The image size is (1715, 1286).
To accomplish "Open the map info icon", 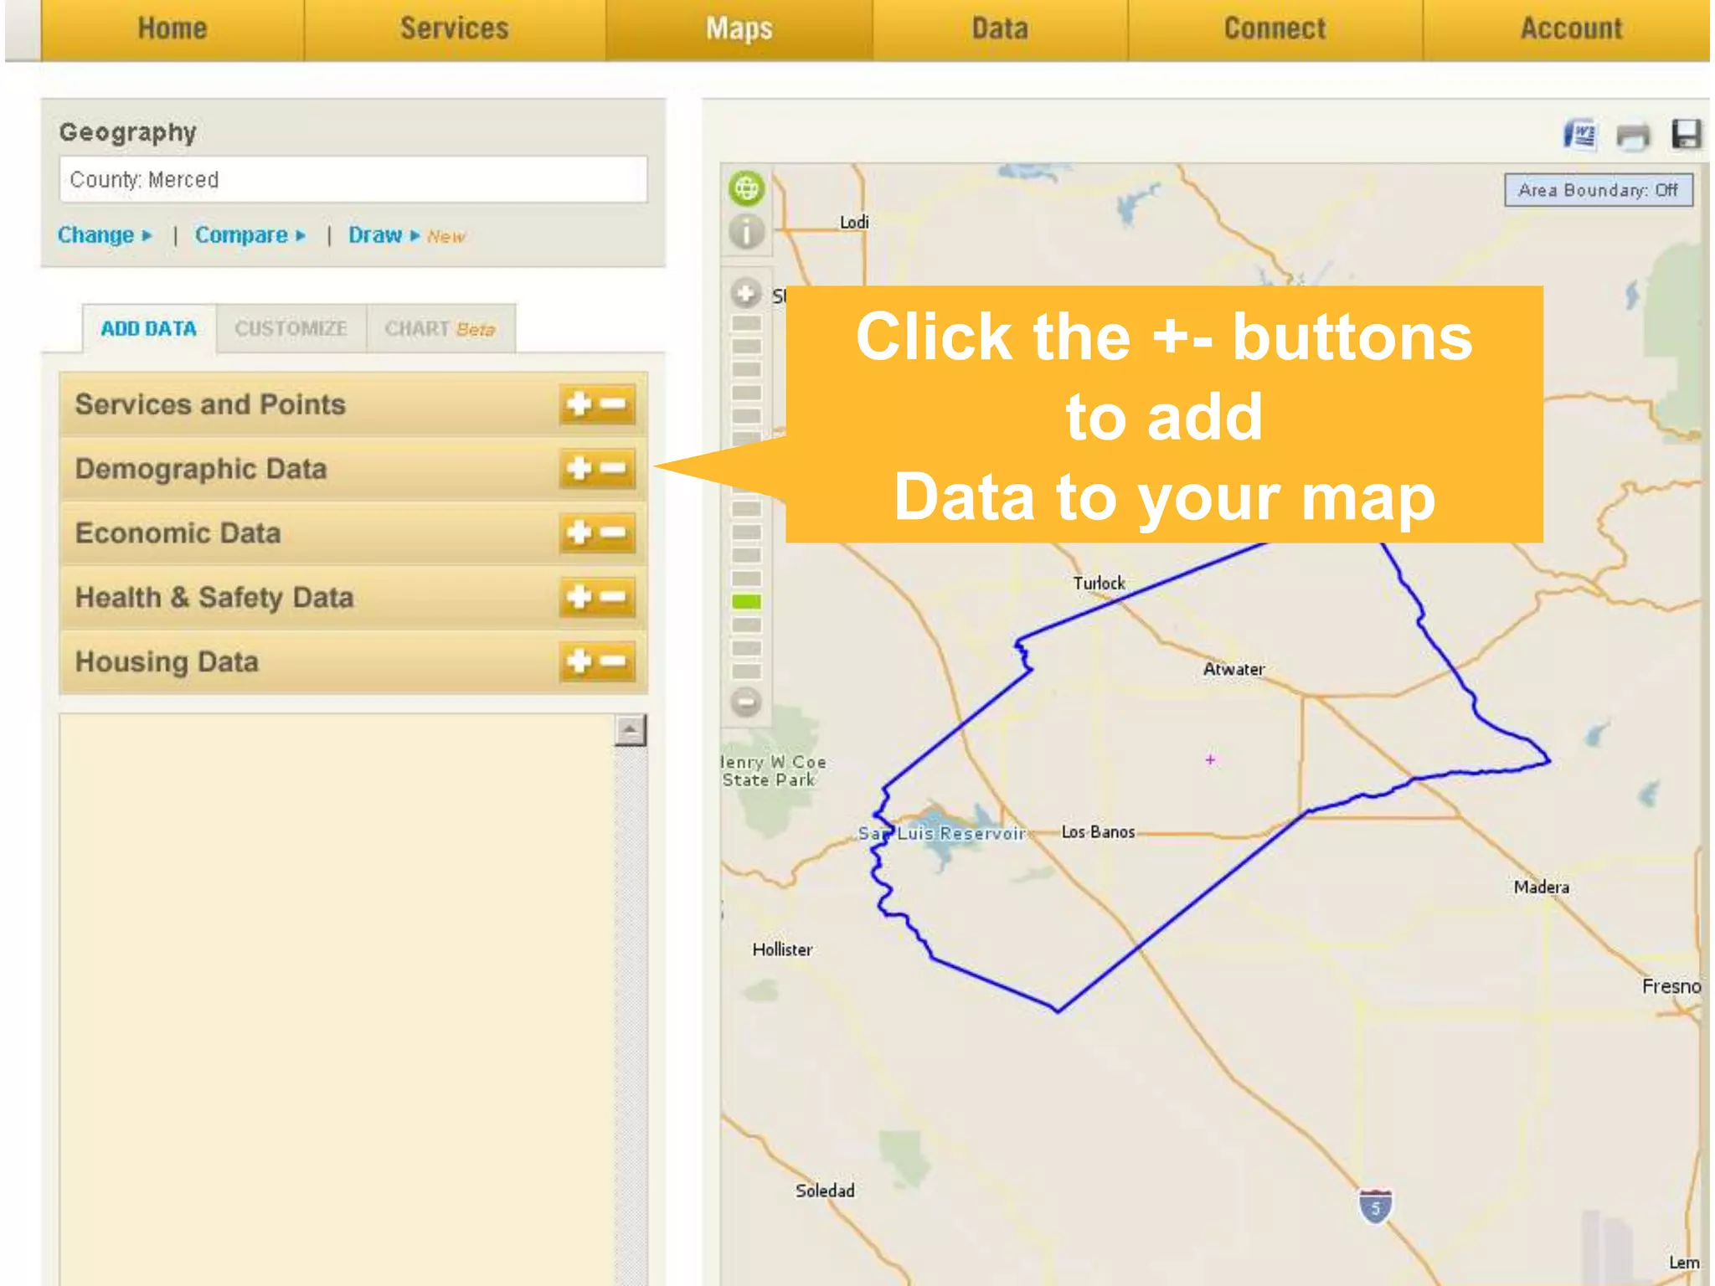I will pos(746,232).
